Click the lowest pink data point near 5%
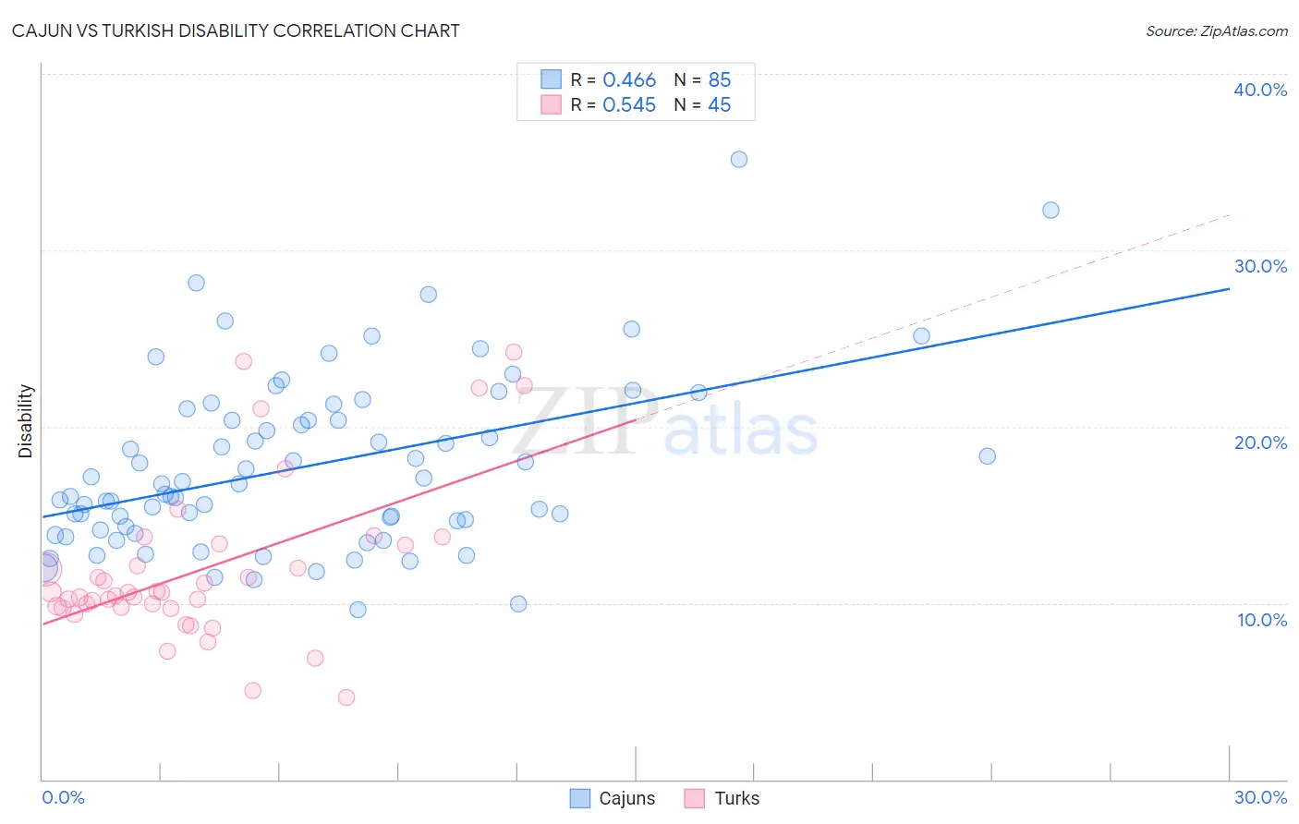 tap(346, 697)
